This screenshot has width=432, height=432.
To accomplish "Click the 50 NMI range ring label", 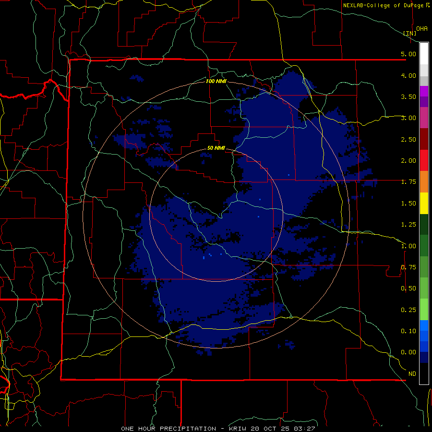I will [x=216, y=148].
